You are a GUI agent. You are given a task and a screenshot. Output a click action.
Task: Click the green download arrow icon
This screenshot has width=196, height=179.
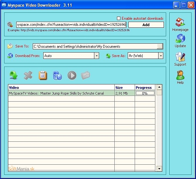point(13,75)
